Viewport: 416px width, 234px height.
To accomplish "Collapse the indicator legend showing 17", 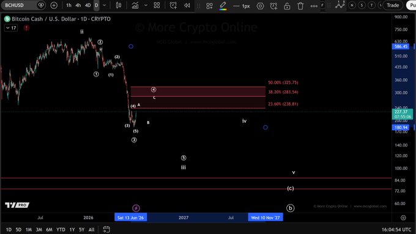I will 11,28.
